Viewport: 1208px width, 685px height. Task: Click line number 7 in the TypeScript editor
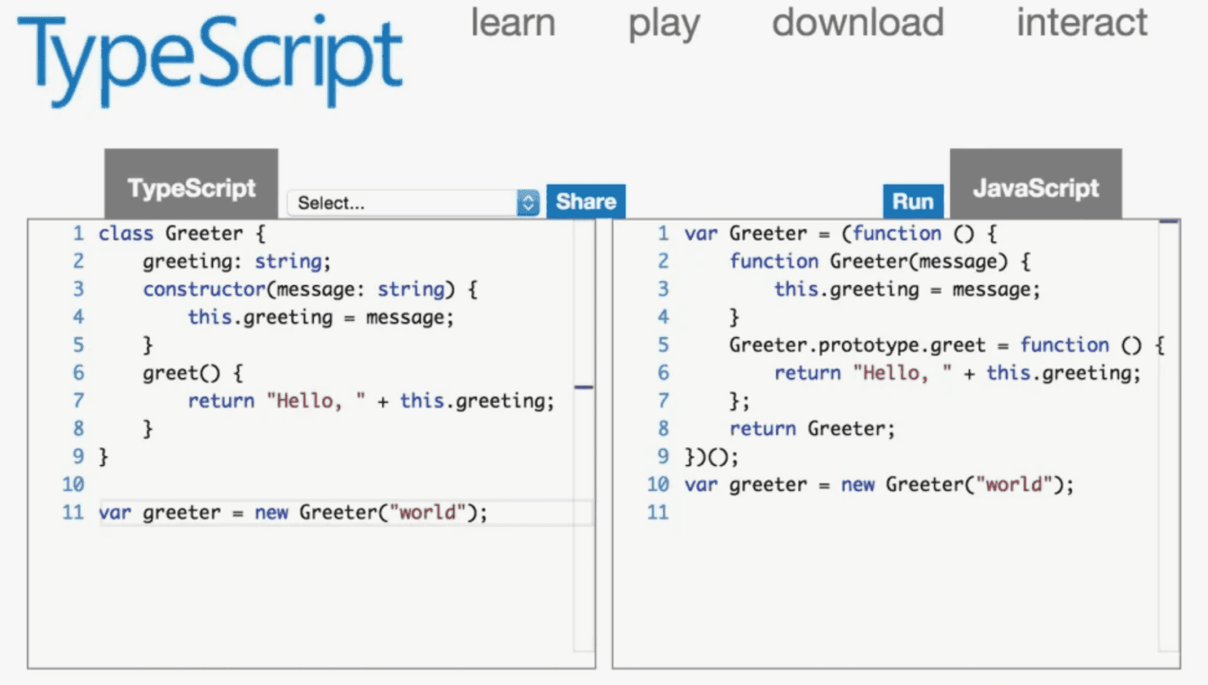tap(78, 400)
